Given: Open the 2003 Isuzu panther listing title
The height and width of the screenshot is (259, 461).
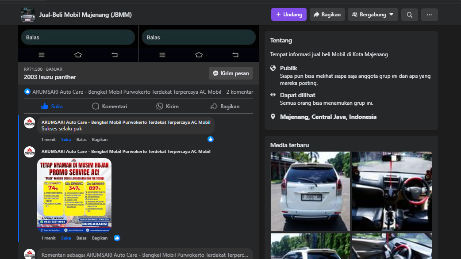Looking at the screenshot, I should pos(50,77).
